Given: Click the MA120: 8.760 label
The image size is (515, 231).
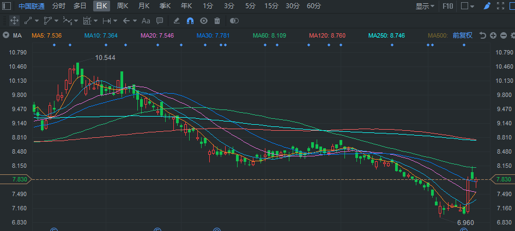Looking at the screenshot, I should click(327, 35).
